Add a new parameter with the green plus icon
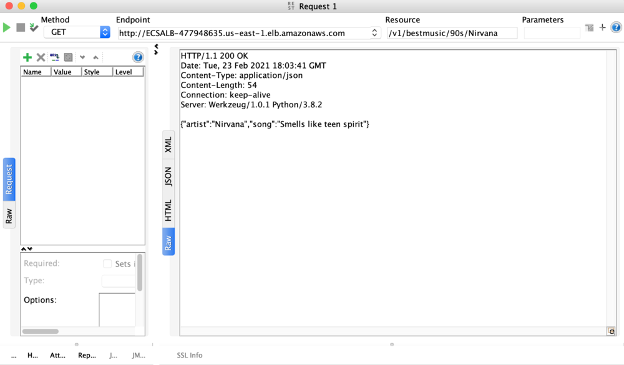The width and height of the screenshot is (624, 365). (27, 57)
